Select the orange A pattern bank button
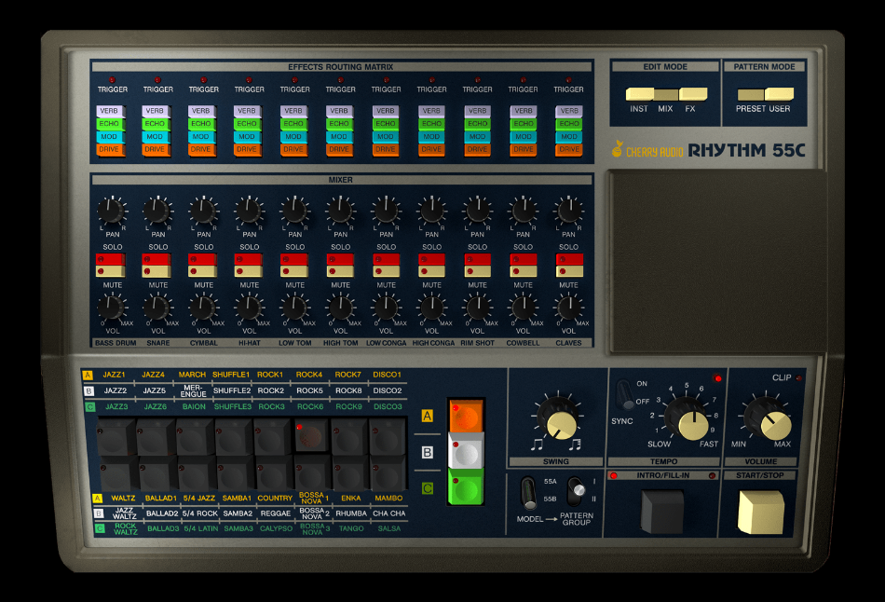This screenshot has width=885, height=602. 466,417
